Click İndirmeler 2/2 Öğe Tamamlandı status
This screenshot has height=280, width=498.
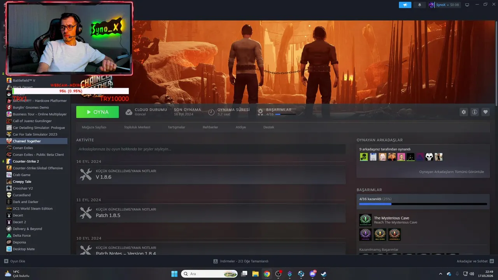tap(241, 261)
